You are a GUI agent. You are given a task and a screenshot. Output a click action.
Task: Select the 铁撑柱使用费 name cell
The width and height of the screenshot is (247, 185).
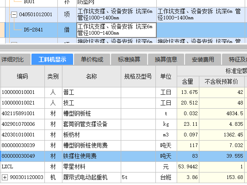pos(92,156)
